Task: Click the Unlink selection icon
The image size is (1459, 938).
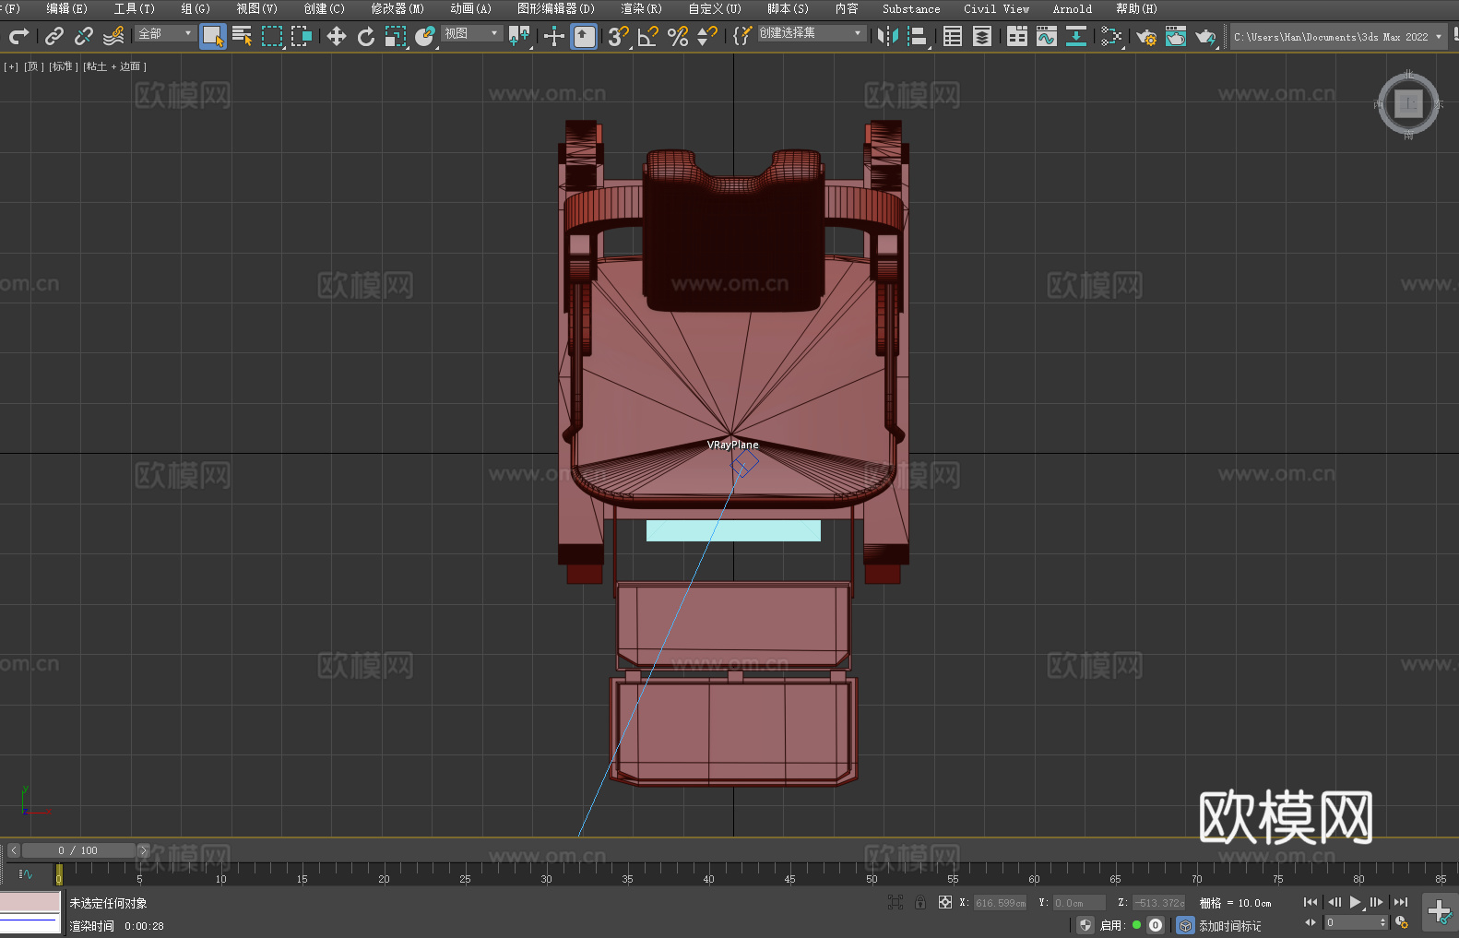Action: [84, 36]
